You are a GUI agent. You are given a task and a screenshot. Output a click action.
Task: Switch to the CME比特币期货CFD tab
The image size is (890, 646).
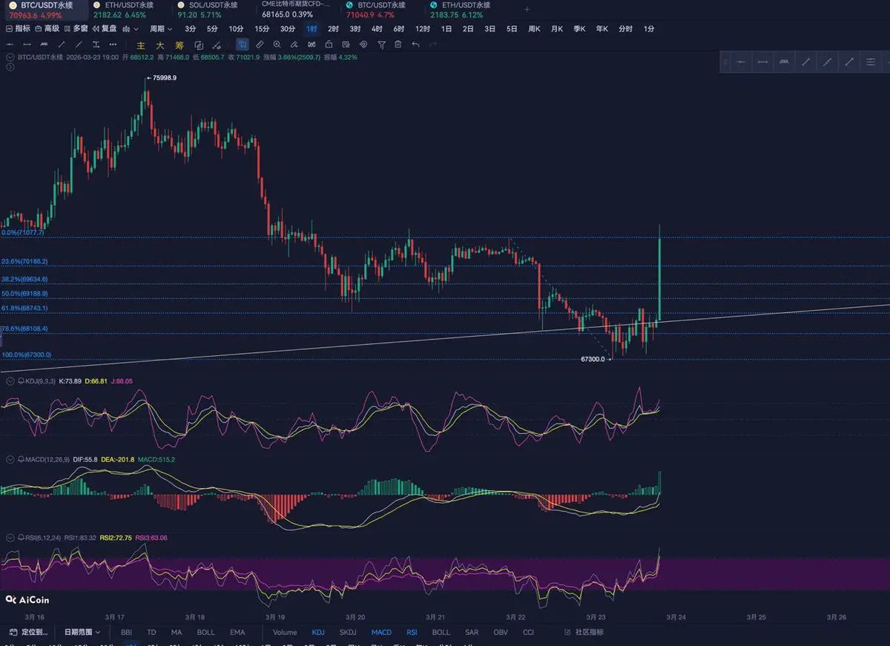point(295,10)
